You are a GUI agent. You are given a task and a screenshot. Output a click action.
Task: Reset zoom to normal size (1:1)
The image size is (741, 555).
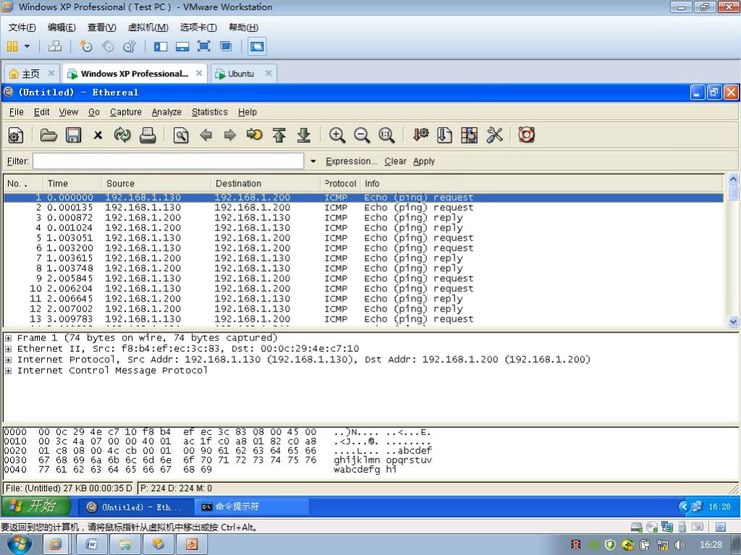pyautogui.click(x=386, y=135)
